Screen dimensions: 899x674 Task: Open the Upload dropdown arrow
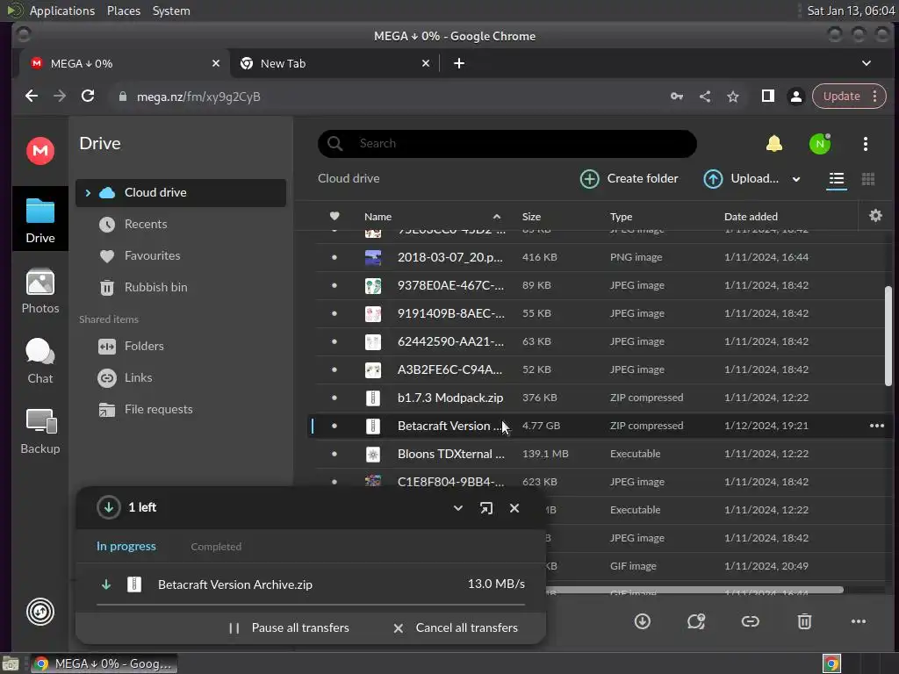[795, 179]
